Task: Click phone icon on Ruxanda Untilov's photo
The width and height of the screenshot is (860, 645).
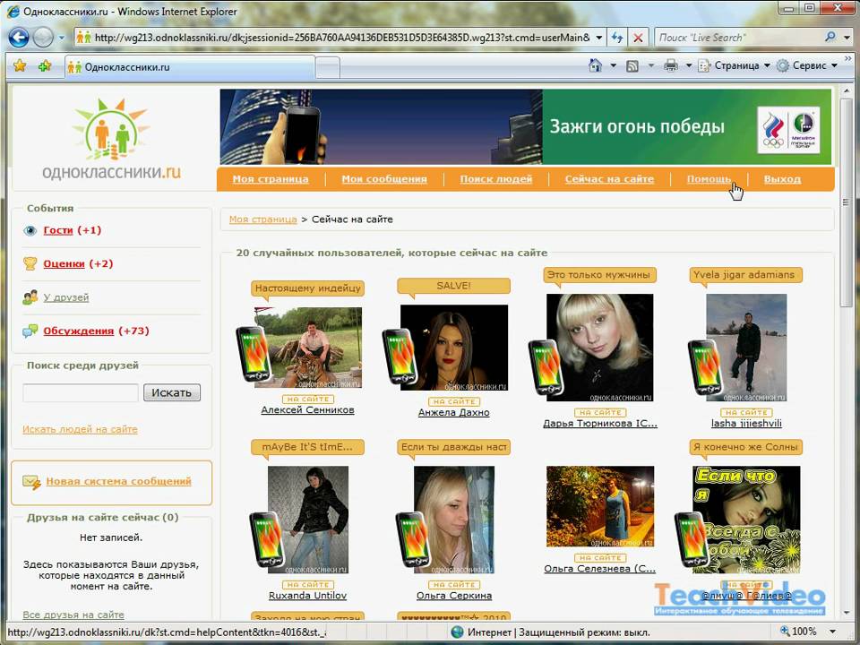Action: pyautogui.click(x=267, y=539)
